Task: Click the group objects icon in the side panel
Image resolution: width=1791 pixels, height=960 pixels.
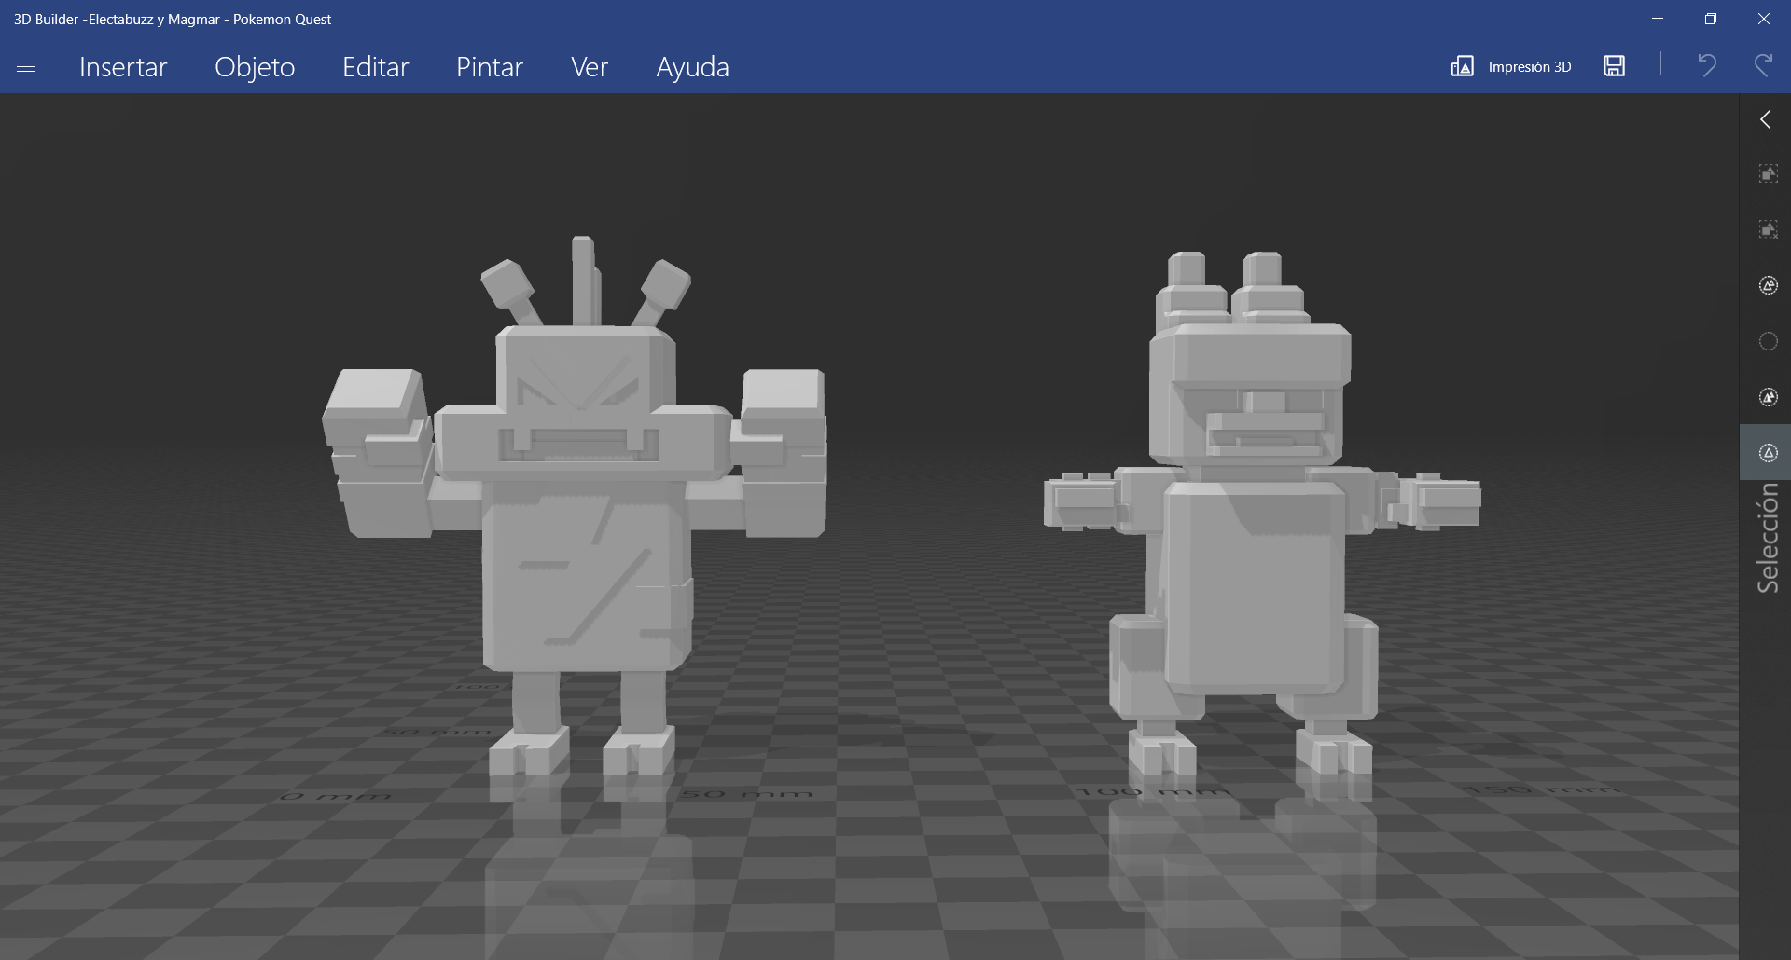Action: (1769, 174)
